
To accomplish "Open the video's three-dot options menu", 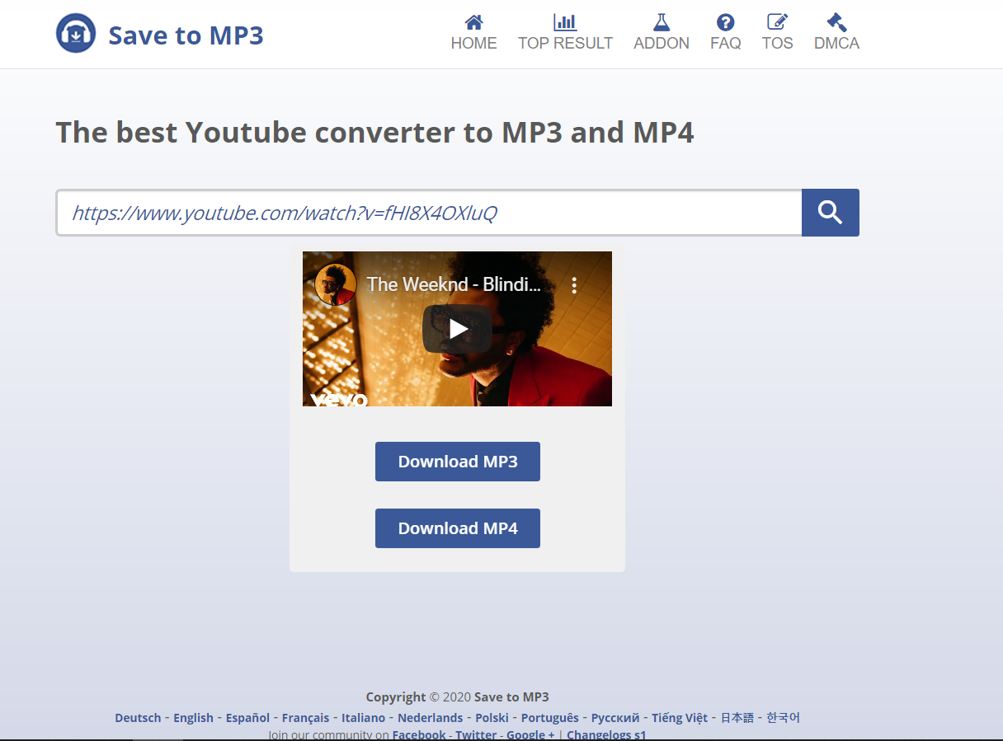I will pos(574,285).
